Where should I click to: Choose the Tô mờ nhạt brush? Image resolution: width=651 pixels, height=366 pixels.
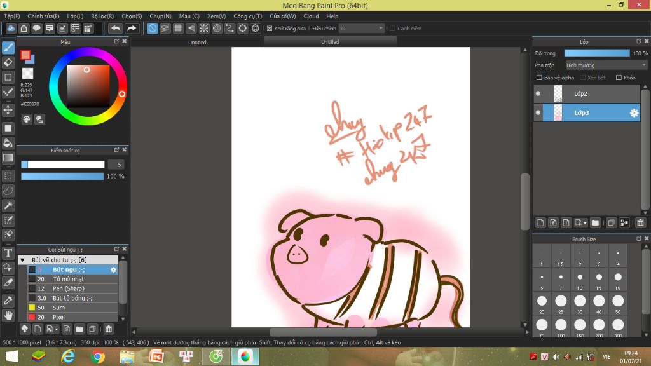[x=72, y=280]
